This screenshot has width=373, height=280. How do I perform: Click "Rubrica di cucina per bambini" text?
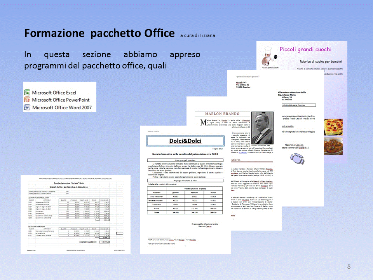click(321, 61)
